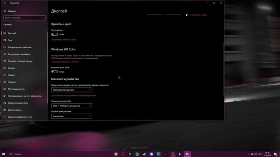Switch the РУС input language indicator

tap(260, 154)
